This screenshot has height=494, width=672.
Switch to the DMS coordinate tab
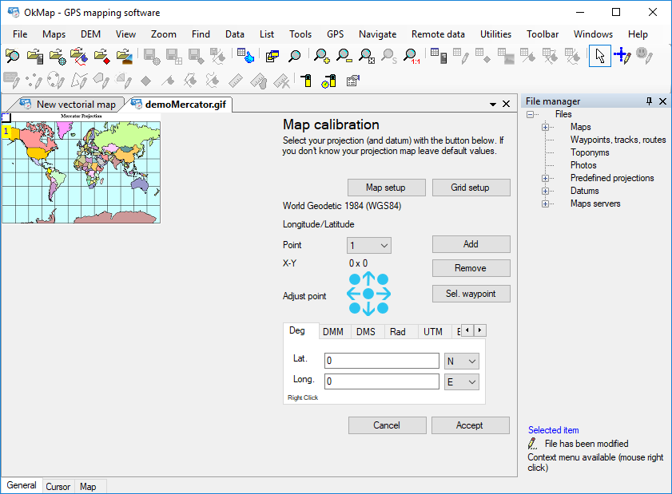click(365, 331)
